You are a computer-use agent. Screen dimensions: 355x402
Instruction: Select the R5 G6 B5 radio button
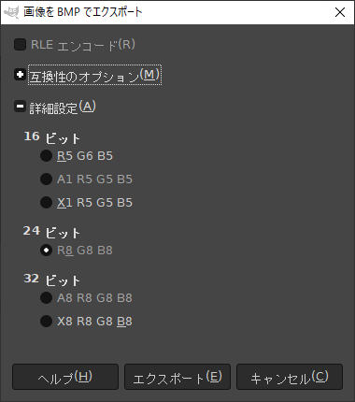pyautogui.click(x=46, y=155)
